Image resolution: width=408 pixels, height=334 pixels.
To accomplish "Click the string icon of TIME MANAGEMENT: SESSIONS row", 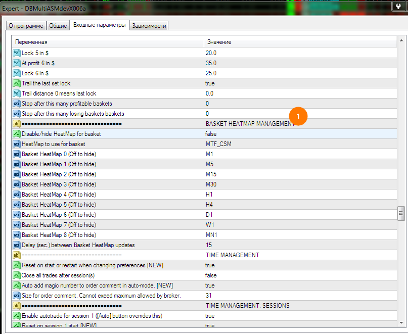I will click(16, 306).
